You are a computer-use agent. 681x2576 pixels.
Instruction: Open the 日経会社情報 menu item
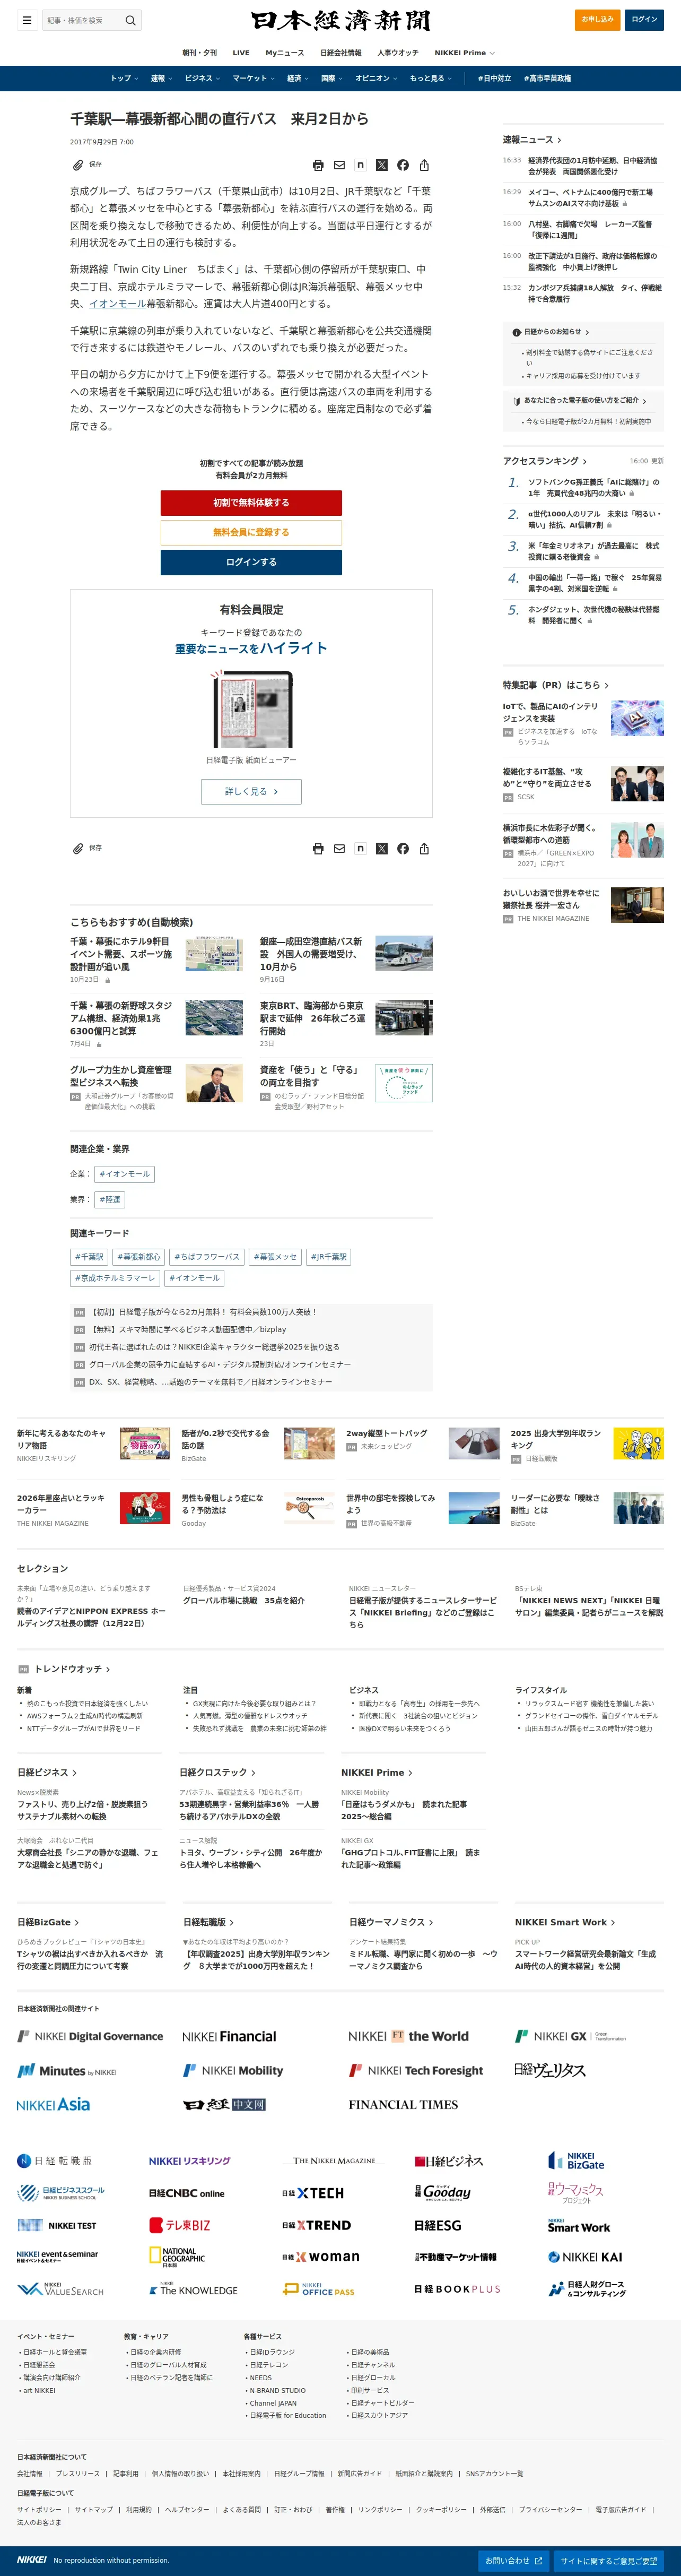[x=341, y=53]
